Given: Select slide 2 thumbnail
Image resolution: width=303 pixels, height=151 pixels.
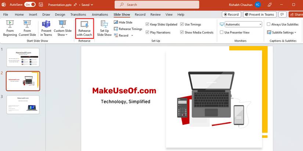Looking at the screenshot, I should [x=23, y=81].
